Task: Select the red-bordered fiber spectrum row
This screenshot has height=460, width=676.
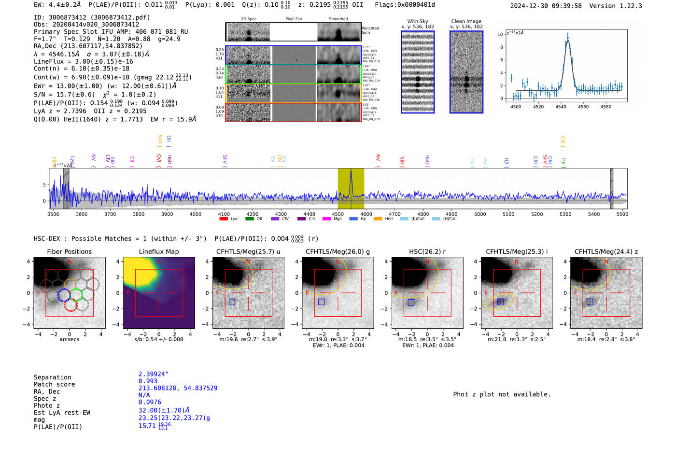Action: tap(293, 112)
